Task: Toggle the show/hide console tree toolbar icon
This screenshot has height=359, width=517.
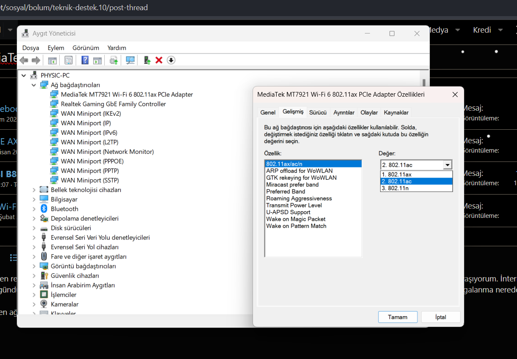Action: point(53,60)
